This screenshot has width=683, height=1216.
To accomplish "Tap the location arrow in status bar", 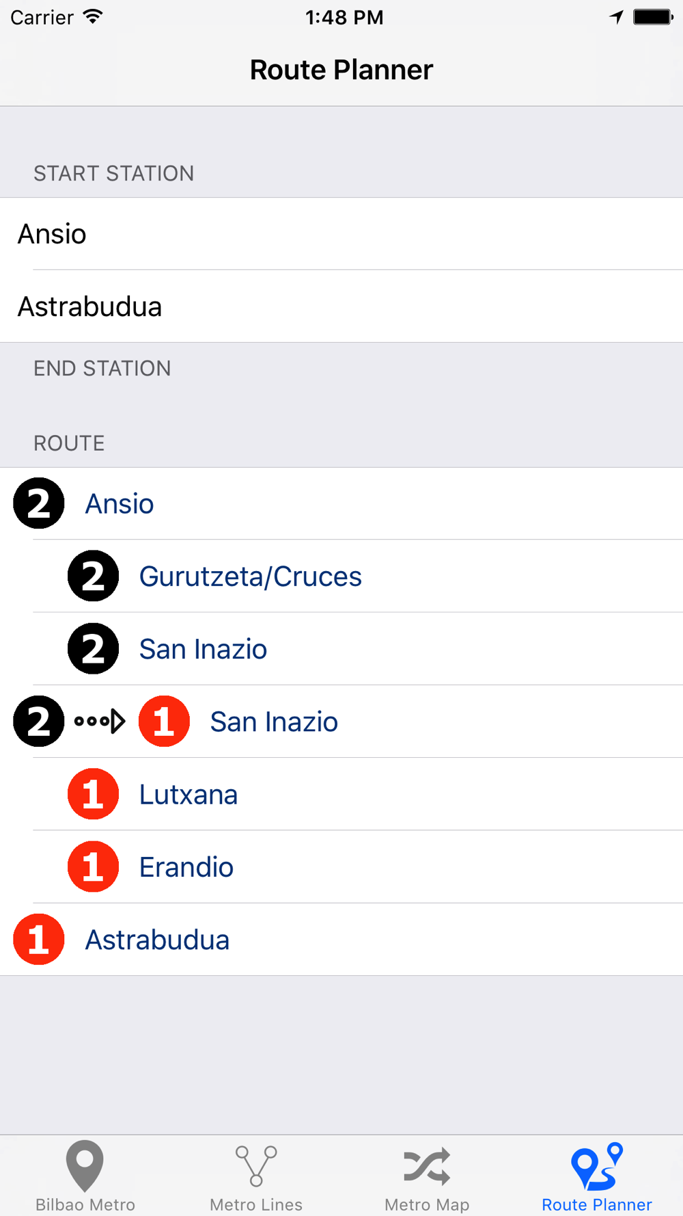I will [617, 17].
